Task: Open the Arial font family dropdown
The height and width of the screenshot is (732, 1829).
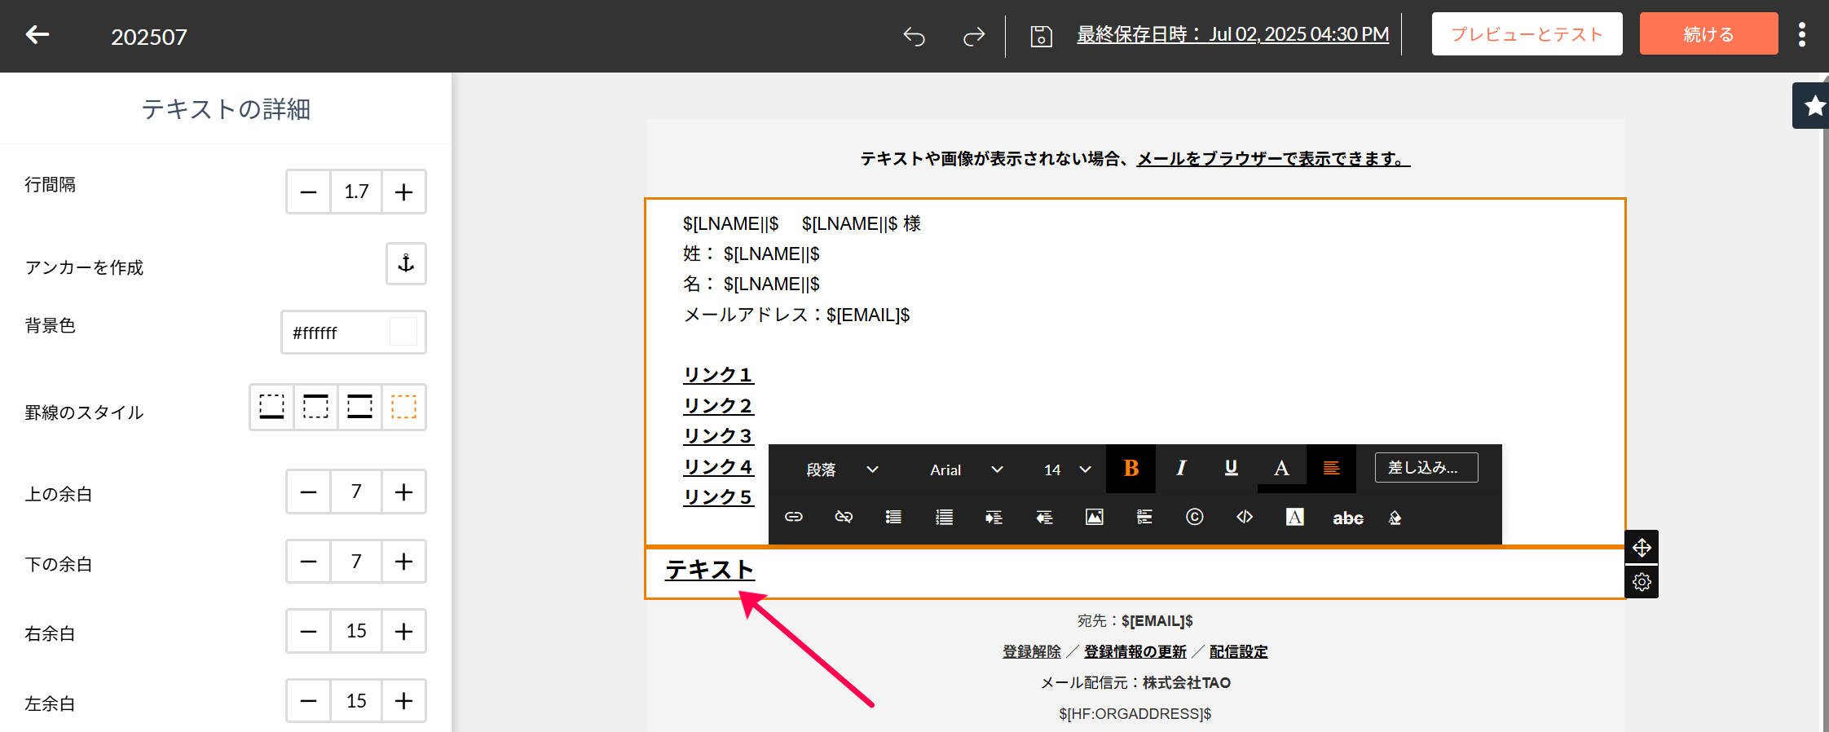Action: [x=965, y=470]
